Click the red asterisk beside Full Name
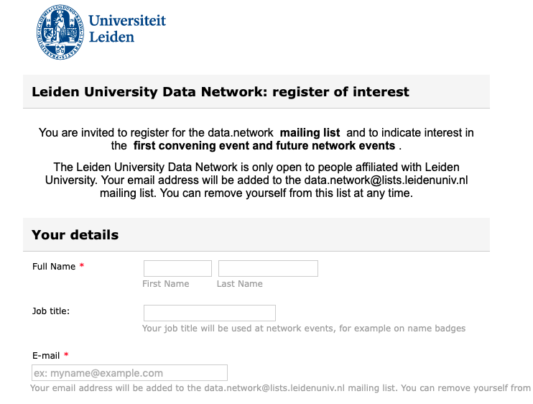This screenshot has height=404, width=533. point(82,265)
